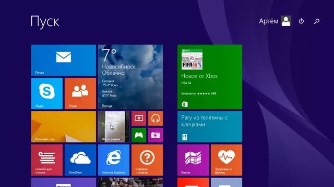Open the Health and Fitness heart tile
Viewport: 334px width, 187px height.
click(226, 160)
